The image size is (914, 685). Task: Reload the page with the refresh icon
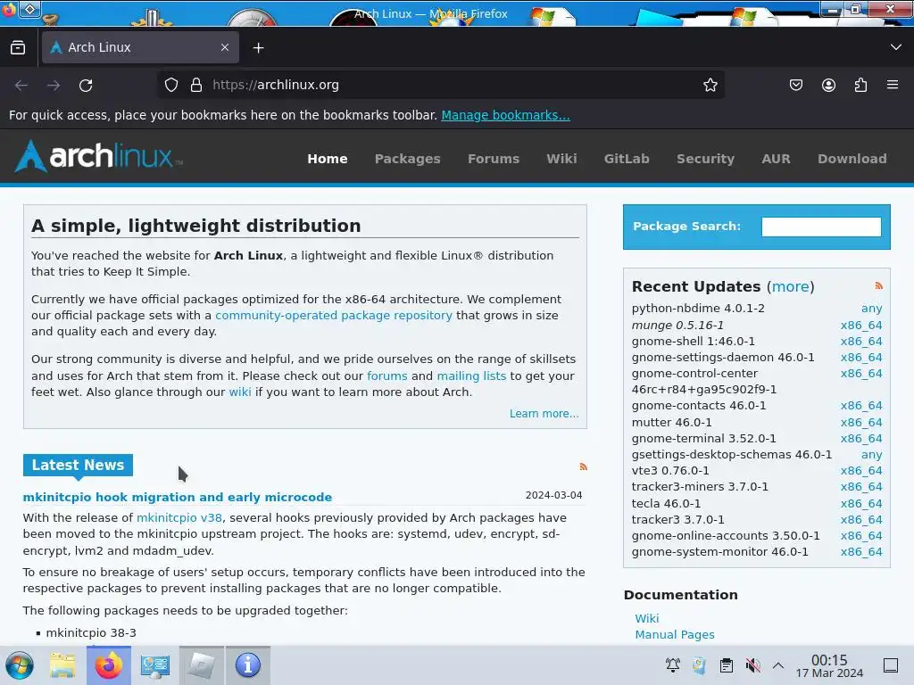coord(86,86)
